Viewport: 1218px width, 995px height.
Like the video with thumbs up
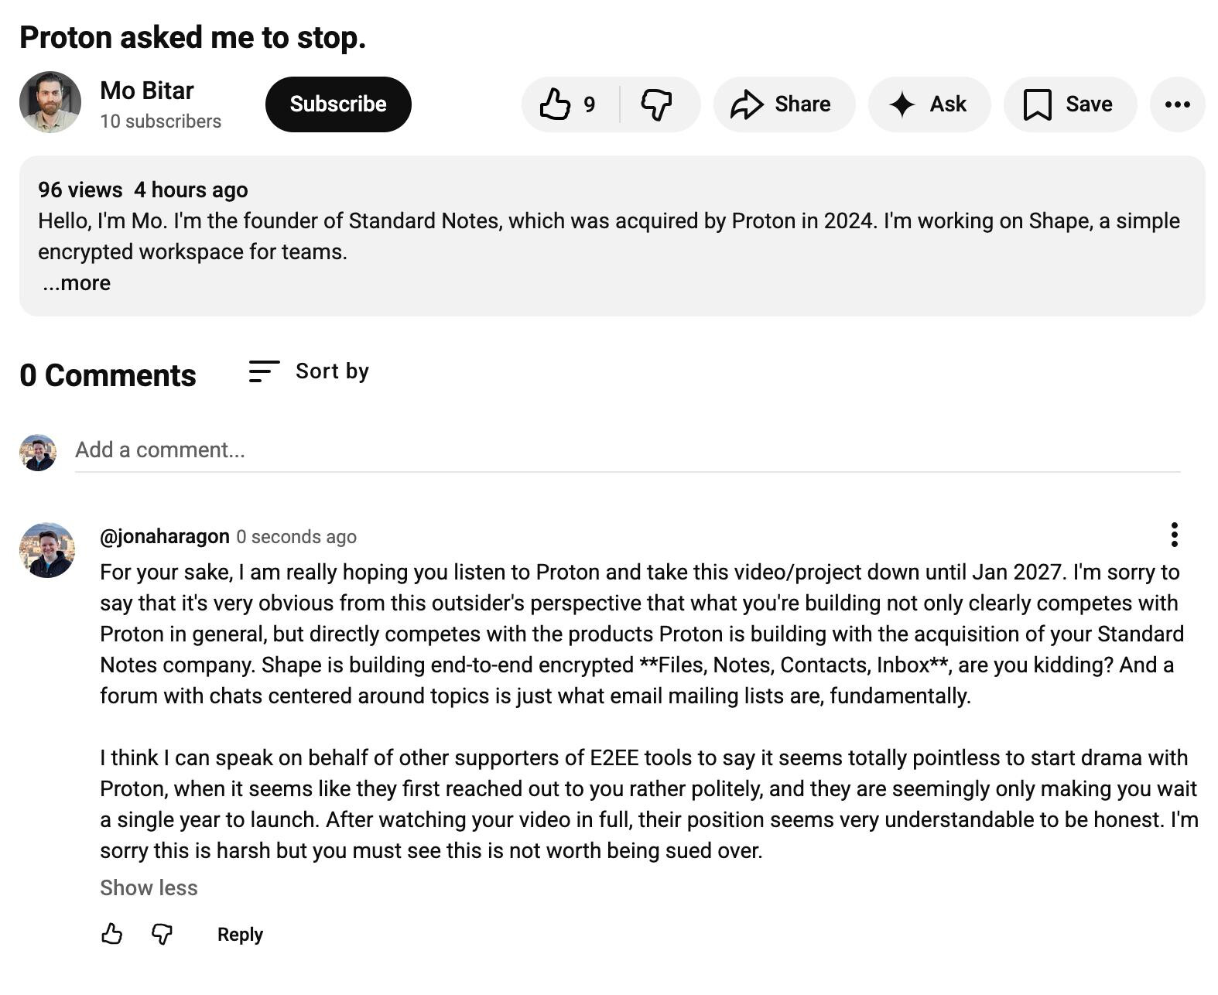click(x=568, y=104)
